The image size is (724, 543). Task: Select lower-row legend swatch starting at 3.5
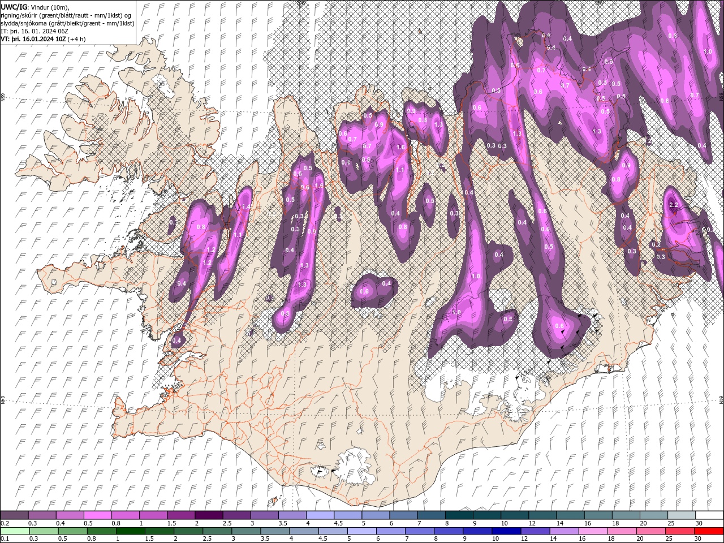275,531
